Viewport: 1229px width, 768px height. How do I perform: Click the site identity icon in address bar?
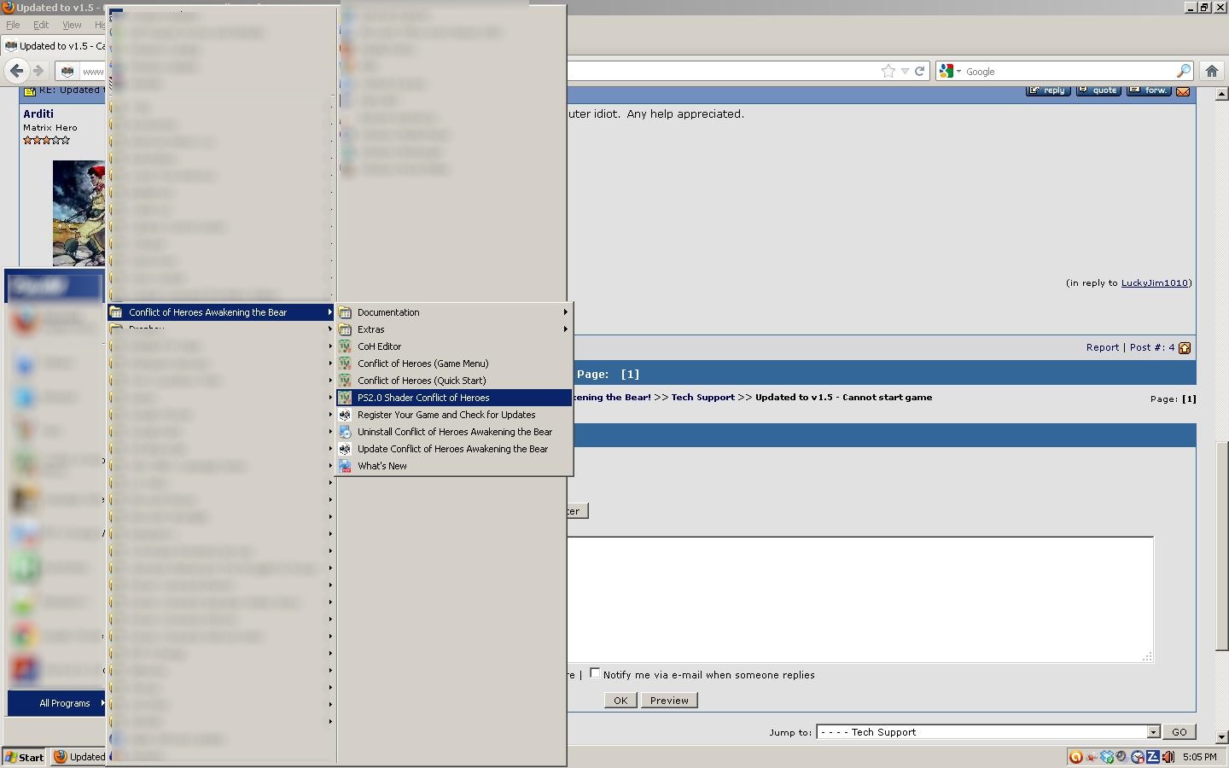(67, 72)
